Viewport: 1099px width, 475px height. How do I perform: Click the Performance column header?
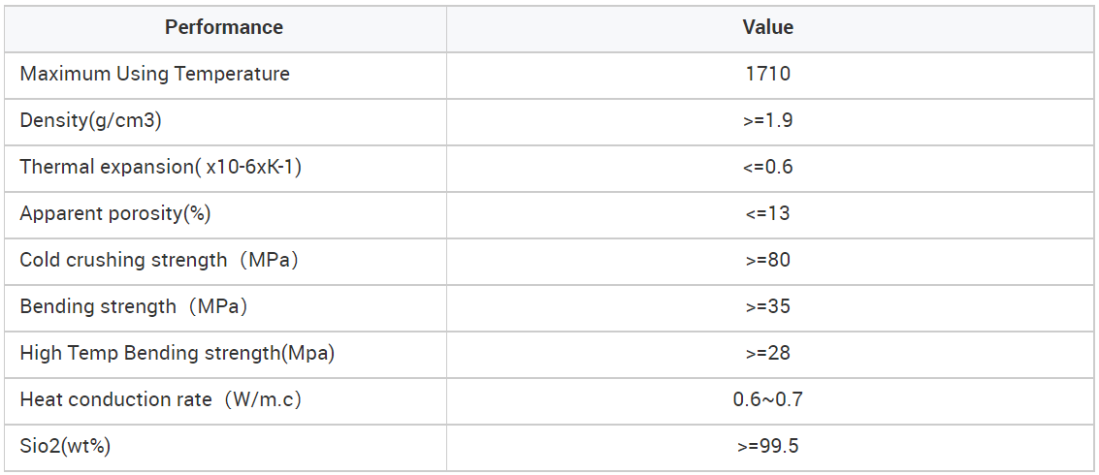224,27
